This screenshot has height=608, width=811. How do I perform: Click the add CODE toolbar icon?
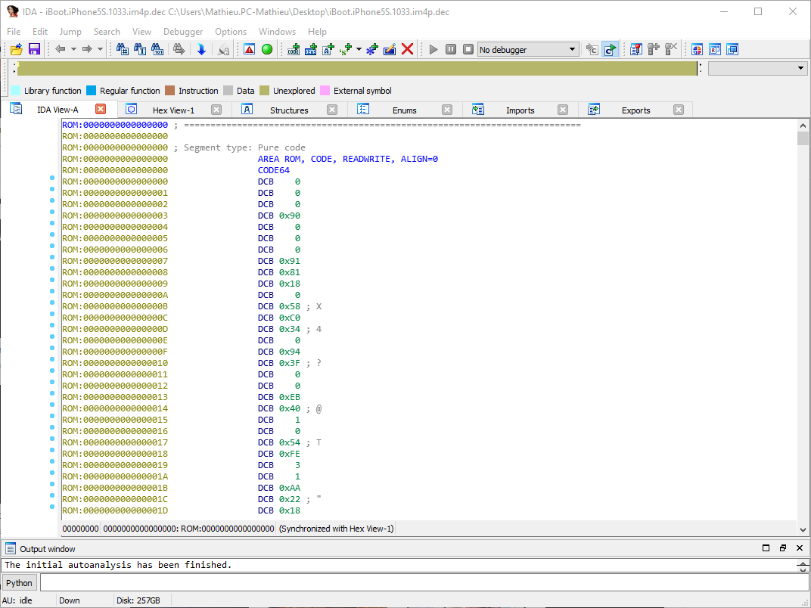pos(294,49)
